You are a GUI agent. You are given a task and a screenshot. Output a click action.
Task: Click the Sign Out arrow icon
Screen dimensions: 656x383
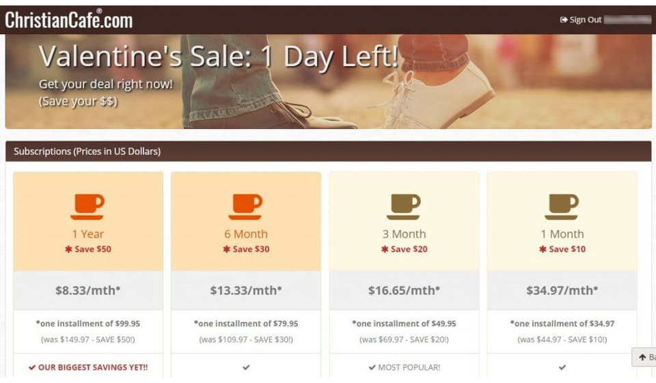point(564,20)
